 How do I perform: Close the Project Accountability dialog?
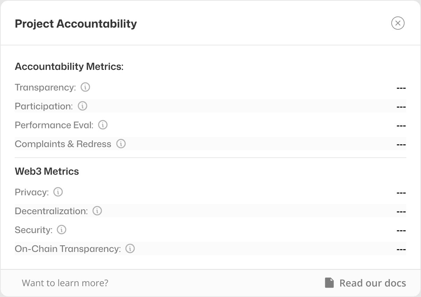point(398,23)
